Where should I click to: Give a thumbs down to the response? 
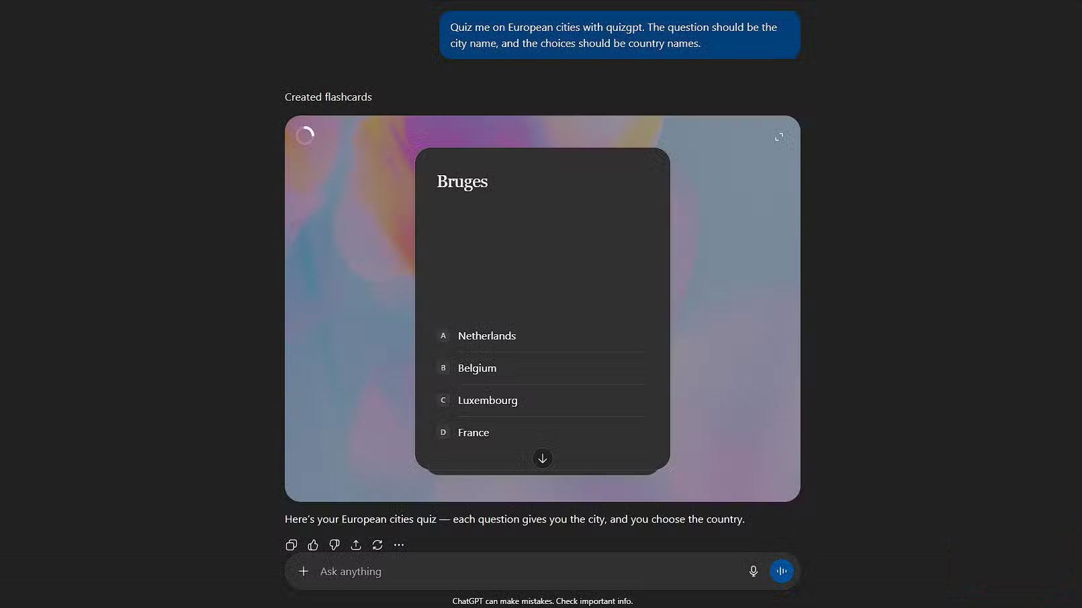pos(334,544)
